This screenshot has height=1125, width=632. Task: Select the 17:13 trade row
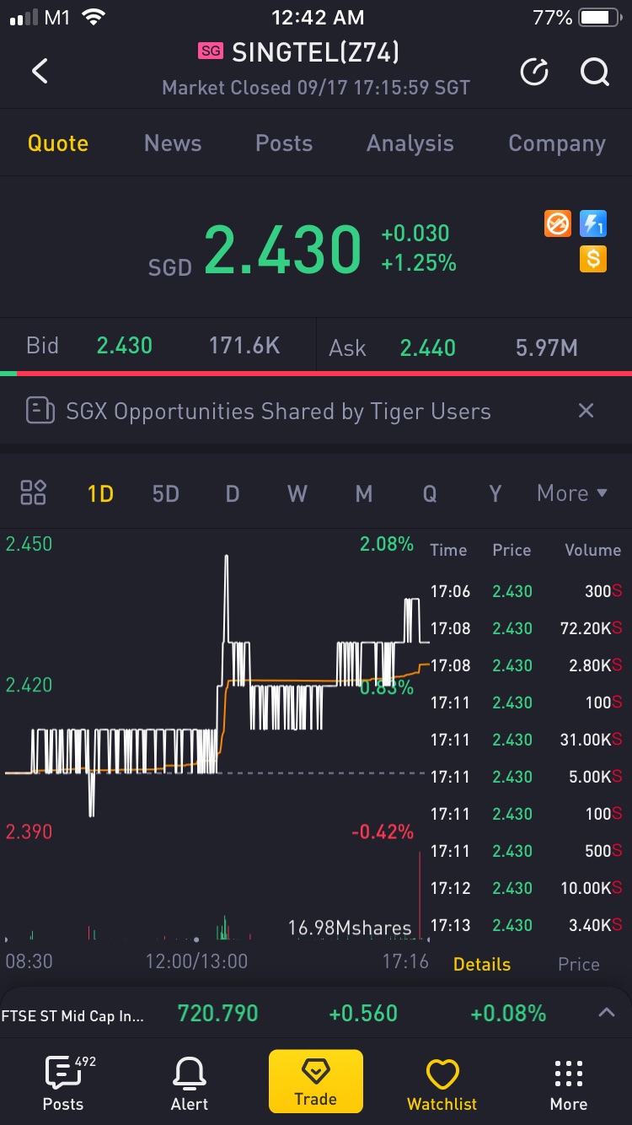[x=527, y=925]
